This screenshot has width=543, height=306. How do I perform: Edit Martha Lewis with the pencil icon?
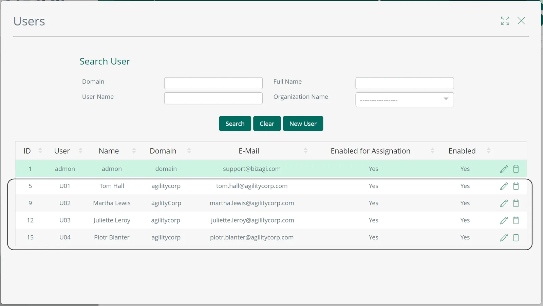click(504, 203)
